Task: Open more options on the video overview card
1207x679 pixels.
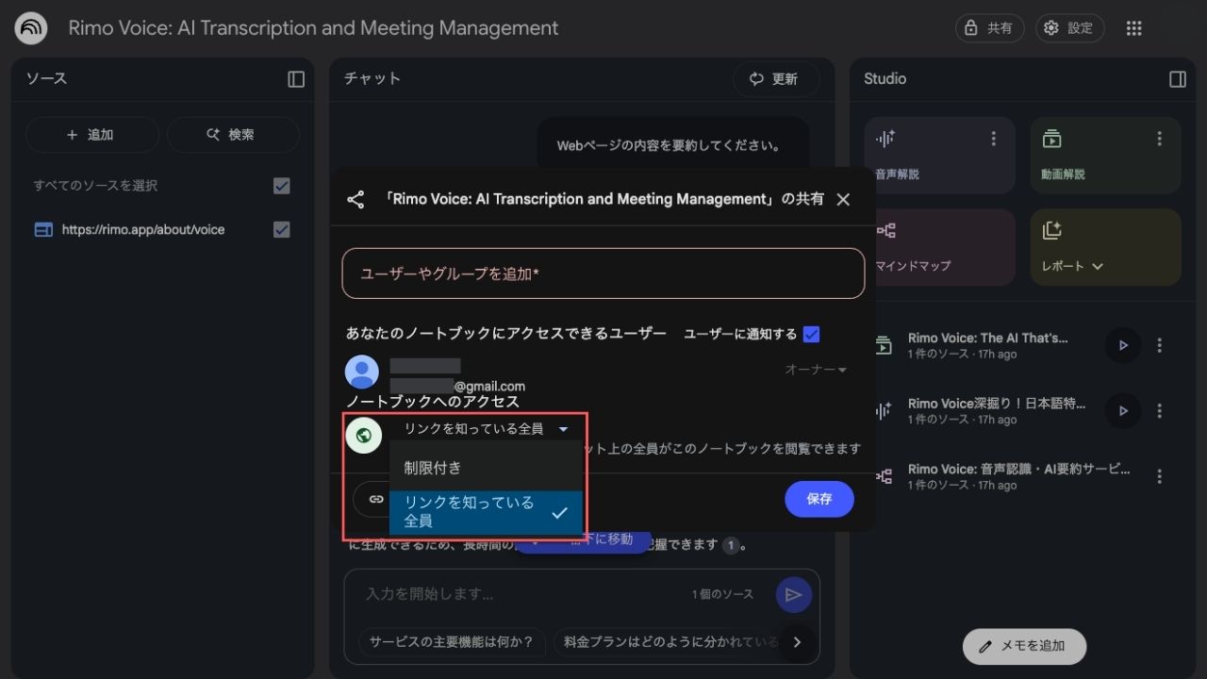Action: coord(1159,139)
